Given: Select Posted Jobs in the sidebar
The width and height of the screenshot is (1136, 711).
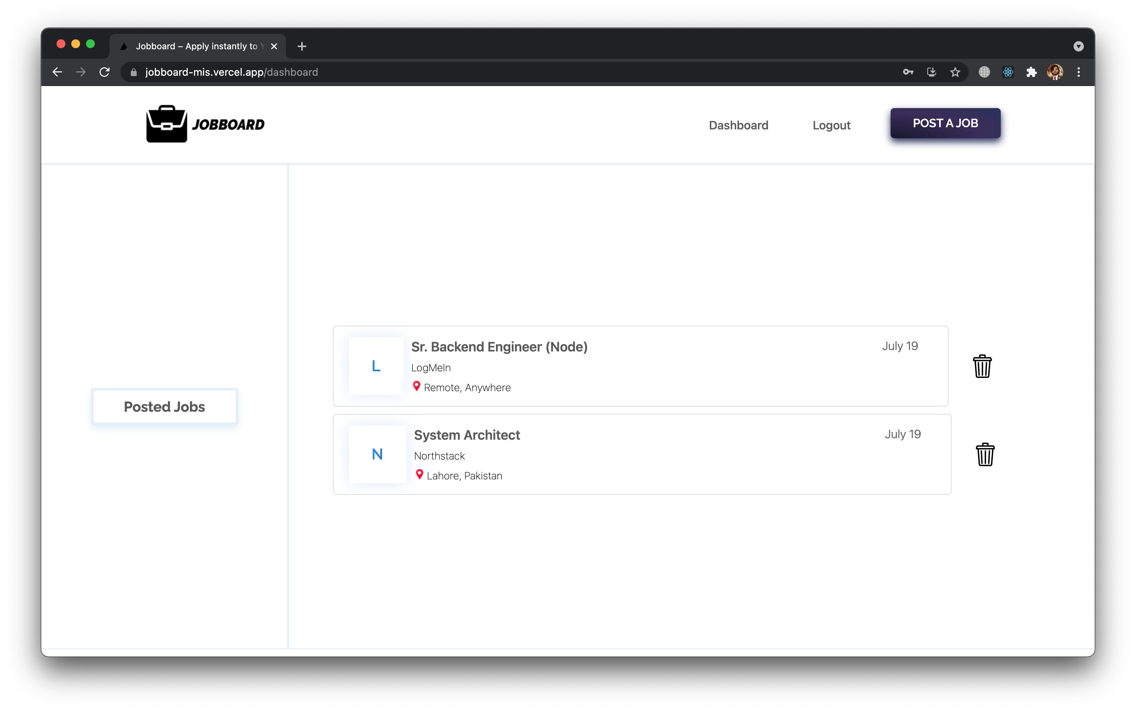Looking at the screenshot, I should [165, 406].
